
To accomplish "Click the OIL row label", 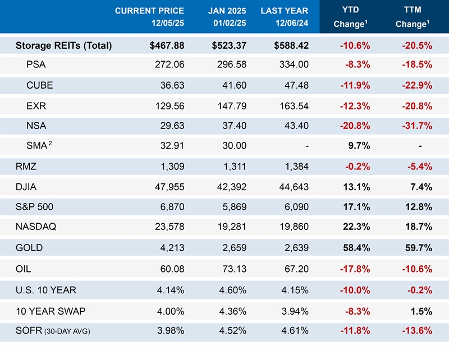I will pos(22,269).
